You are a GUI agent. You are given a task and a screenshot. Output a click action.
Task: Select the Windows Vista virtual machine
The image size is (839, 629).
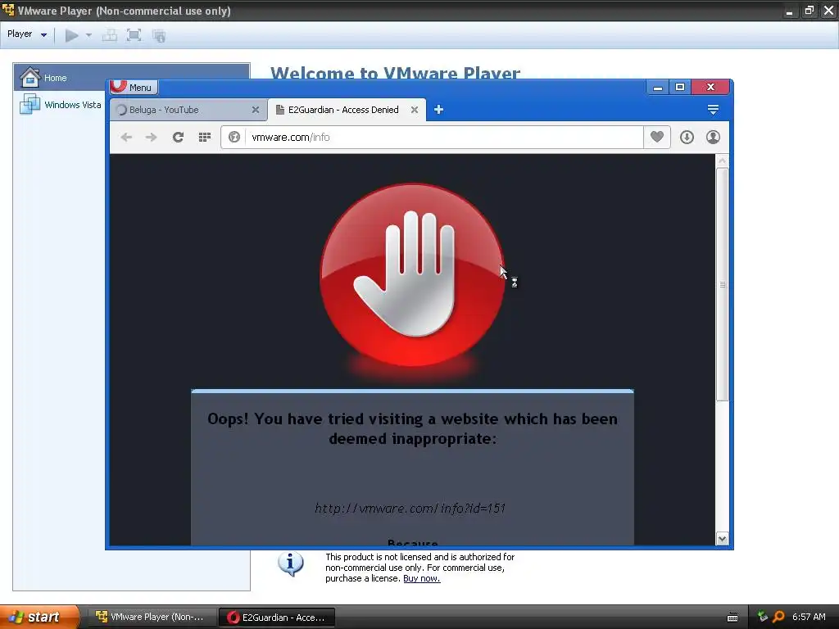[60, 104]
